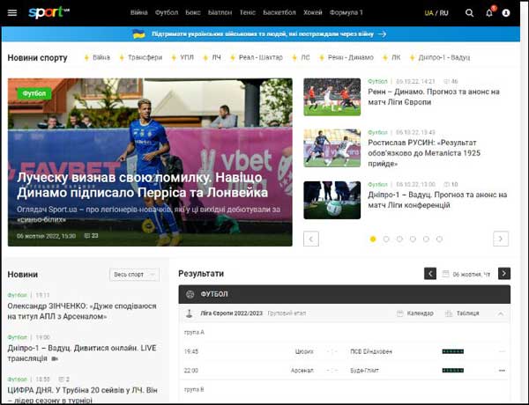Click the green Футбол badge on featured image
The image size is (529, 405).
[x=34, y=93]
